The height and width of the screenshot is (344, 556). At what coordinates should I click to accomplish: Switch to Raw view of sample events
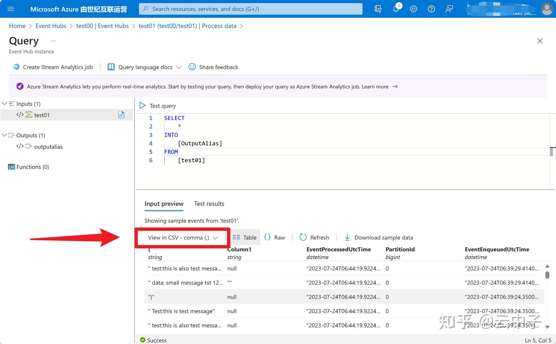coord(275,237)
